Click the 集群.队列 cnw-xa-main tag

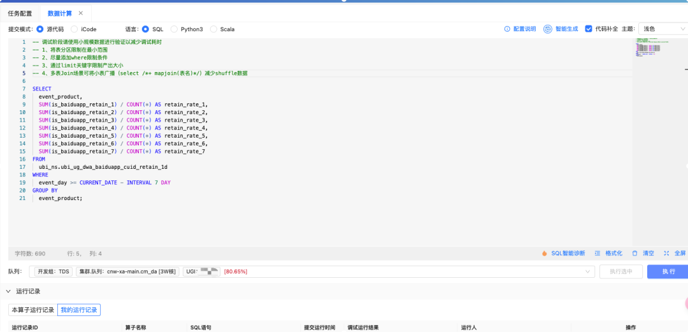(x=127, y=272)
